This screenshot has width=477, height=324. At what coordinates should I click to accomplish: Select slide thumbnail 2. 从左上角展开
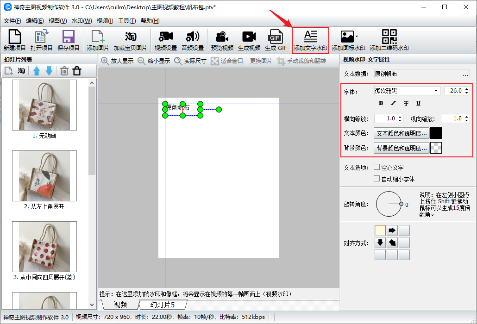44,176
